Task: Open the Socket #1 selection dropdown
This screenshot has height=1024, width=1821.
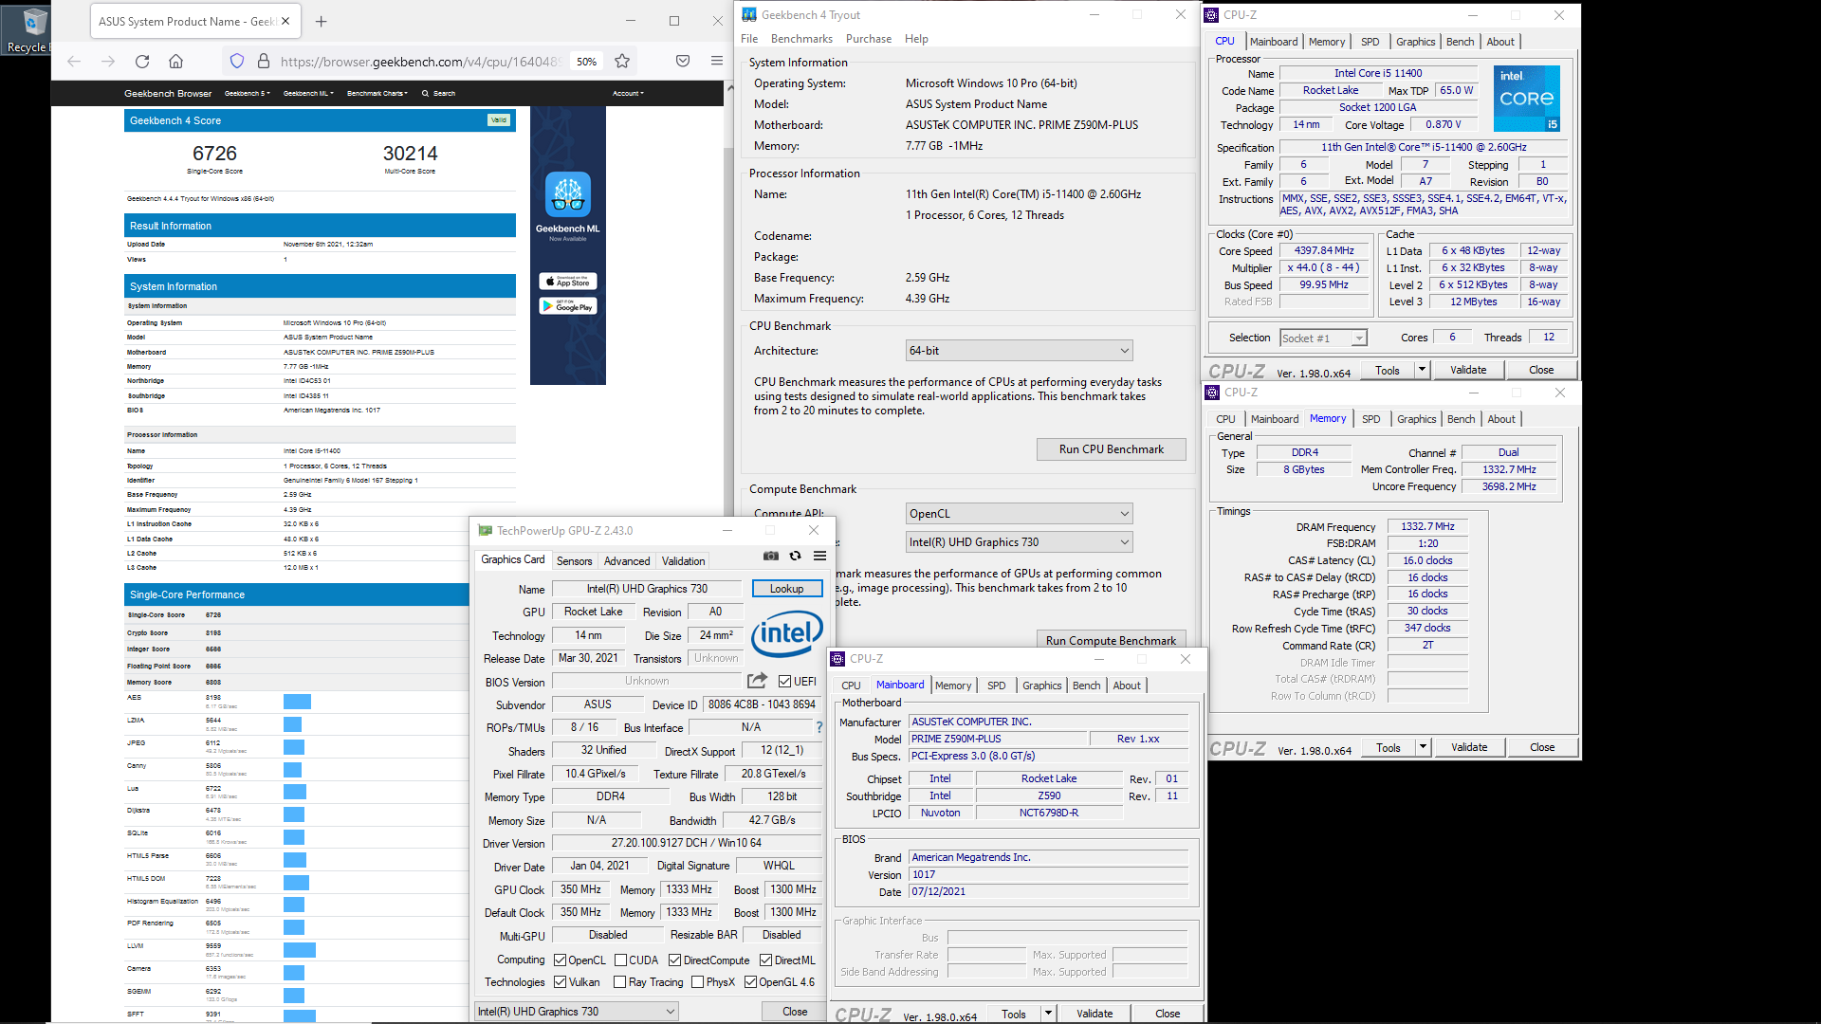Action: (1322, 338)
